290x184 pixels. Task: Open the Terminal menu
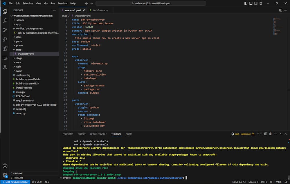(62, 3)
